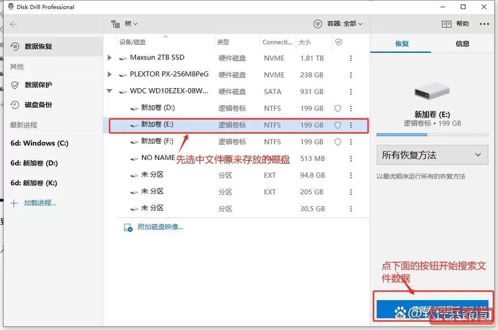Screen dimensions: 498x330
Task: Open options menu for NO NAME row
Action: click(351, 159)
